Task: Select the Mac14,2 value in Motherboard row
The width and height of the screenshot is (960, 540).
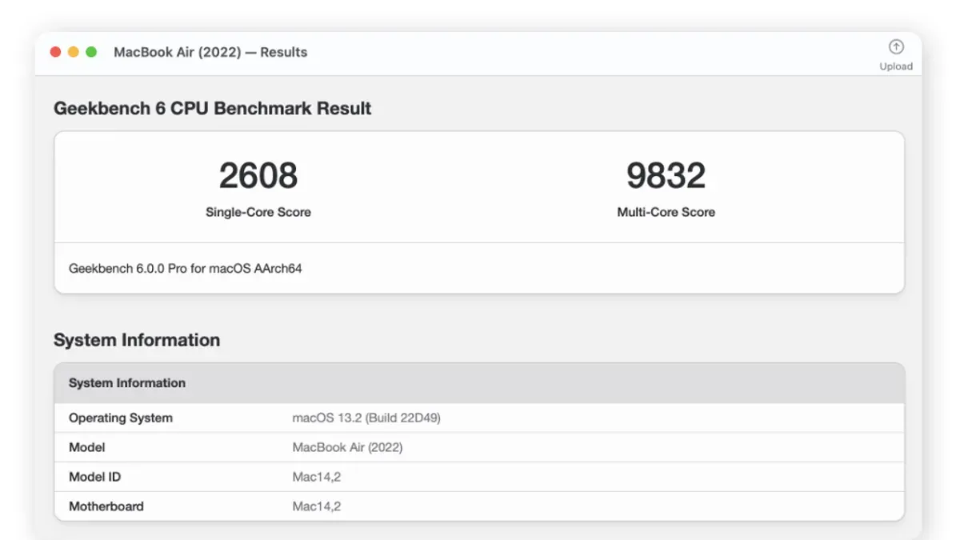Action: click(x=317, y=506)
